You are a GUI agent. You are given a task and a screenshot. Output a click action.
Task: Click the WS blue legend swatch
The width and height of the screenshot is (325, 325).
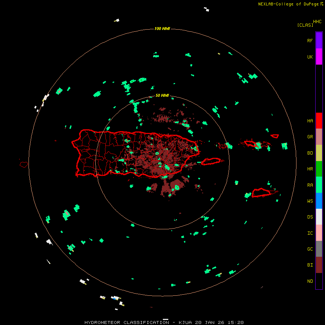click(x=319, y=201)
